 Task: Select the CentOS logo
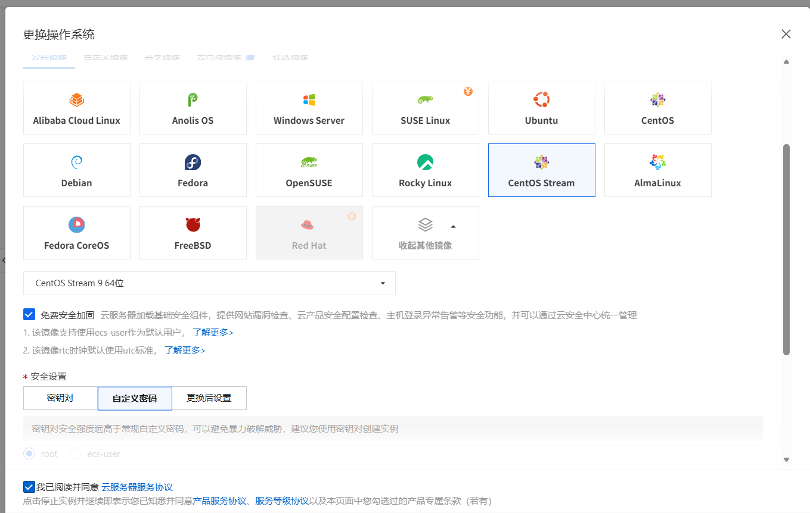click(x=657, y=99)
